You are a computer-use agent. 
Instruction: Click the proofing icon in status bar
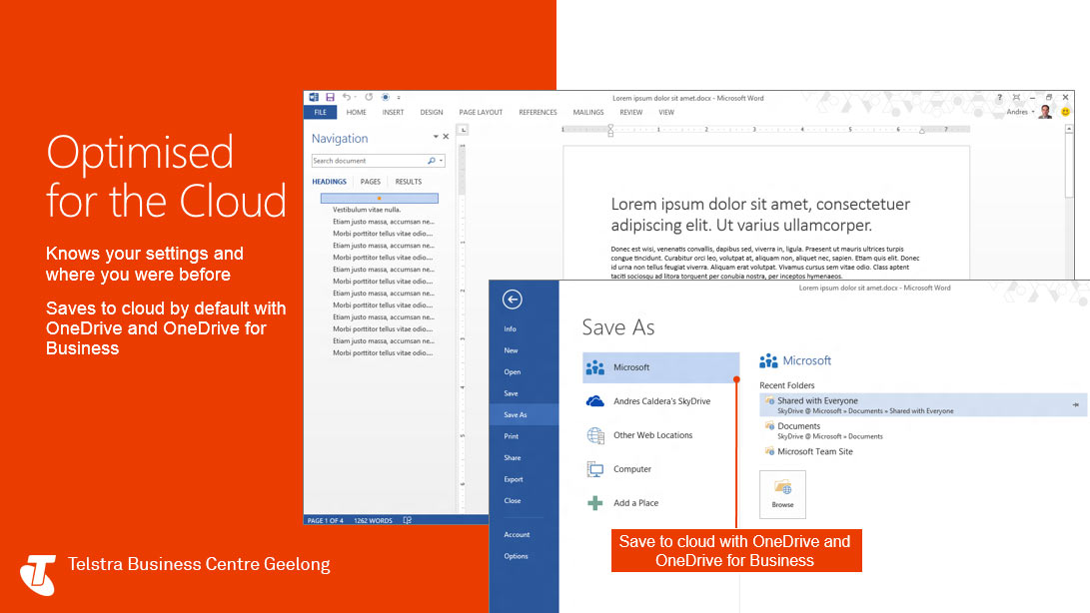[x=408, y=520]
